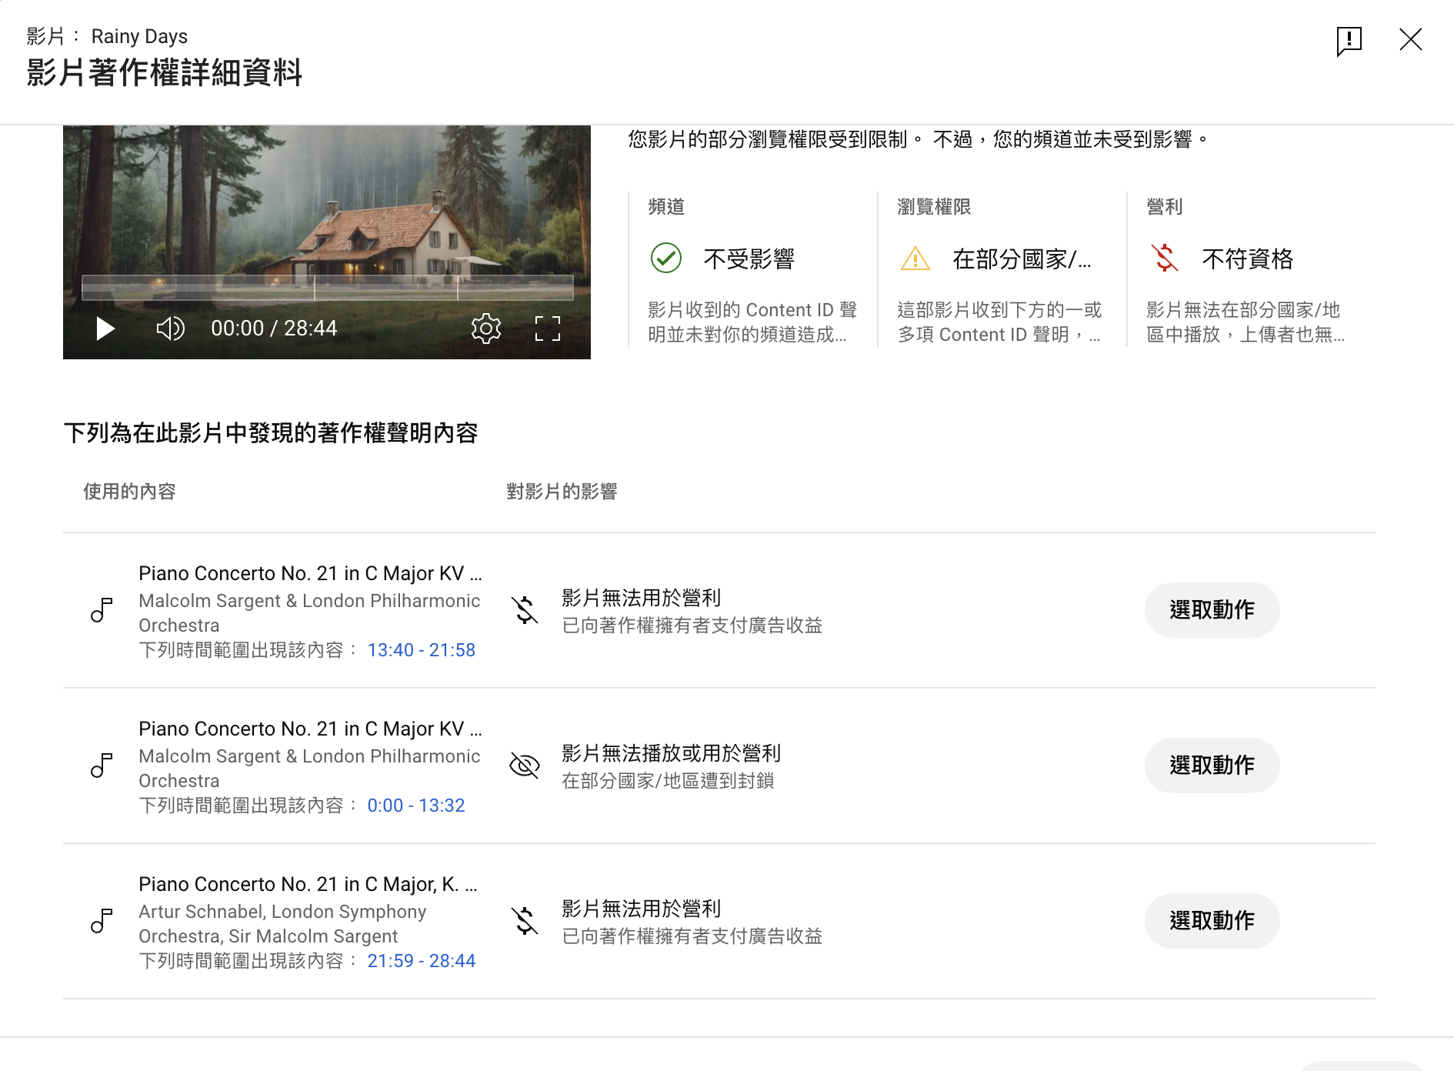The image size is (1454, 1071).
Task: Click the red monetization ineligible icon
Action: click(1165, 259)
